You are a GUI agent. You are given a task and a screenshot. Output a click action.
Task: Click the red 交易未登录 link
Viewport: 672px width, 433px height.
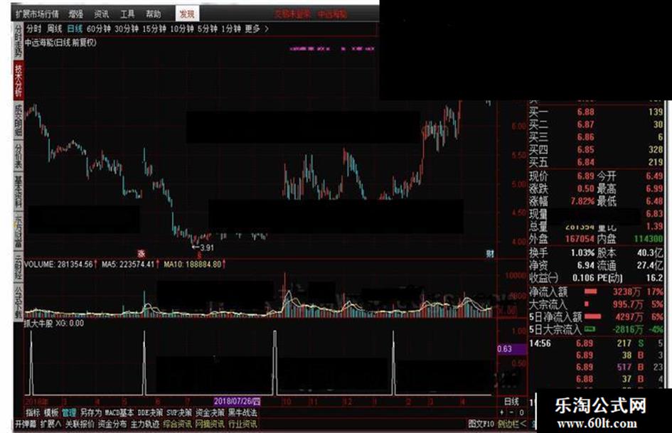pos(292,14)
